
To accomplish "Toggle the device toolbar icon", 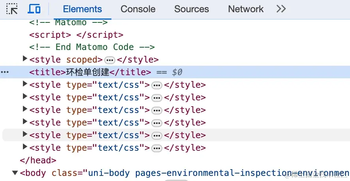I will tap(34, 9).
